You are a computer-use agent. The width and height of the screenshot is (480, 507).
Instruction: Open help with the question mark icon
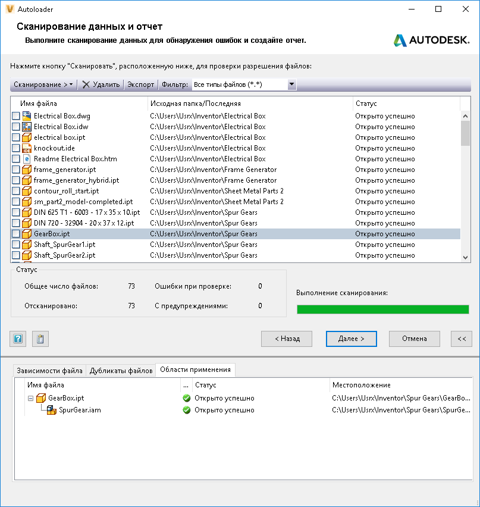click(x=18, y=339)
